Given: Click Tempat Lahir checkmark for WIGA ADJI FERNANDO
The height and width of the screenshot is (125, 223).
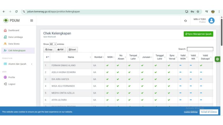Looking at the screenshot, I should 129,86.
